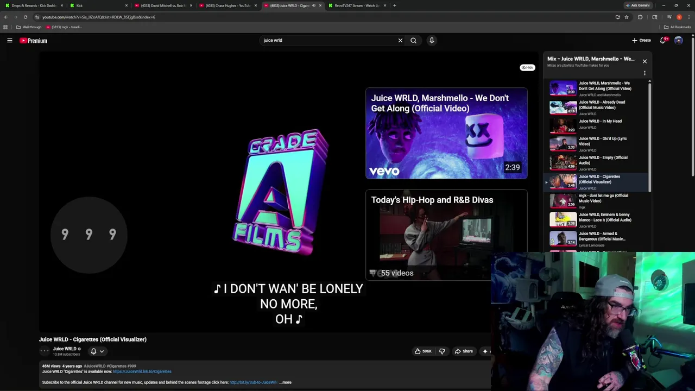Open apps grid in bookmarks bar
Image resolution: width=695 pixels, height=391 pixels.
click(5, 27)
